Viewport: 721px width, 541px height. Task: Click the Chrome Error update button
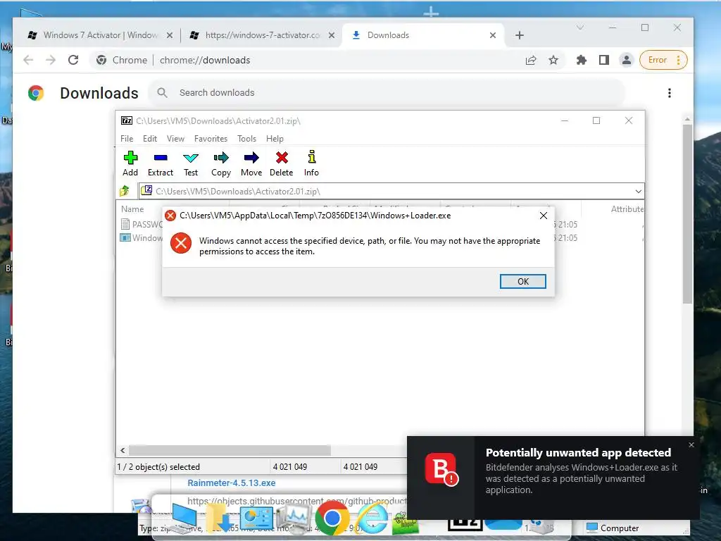tap(663, 60)
